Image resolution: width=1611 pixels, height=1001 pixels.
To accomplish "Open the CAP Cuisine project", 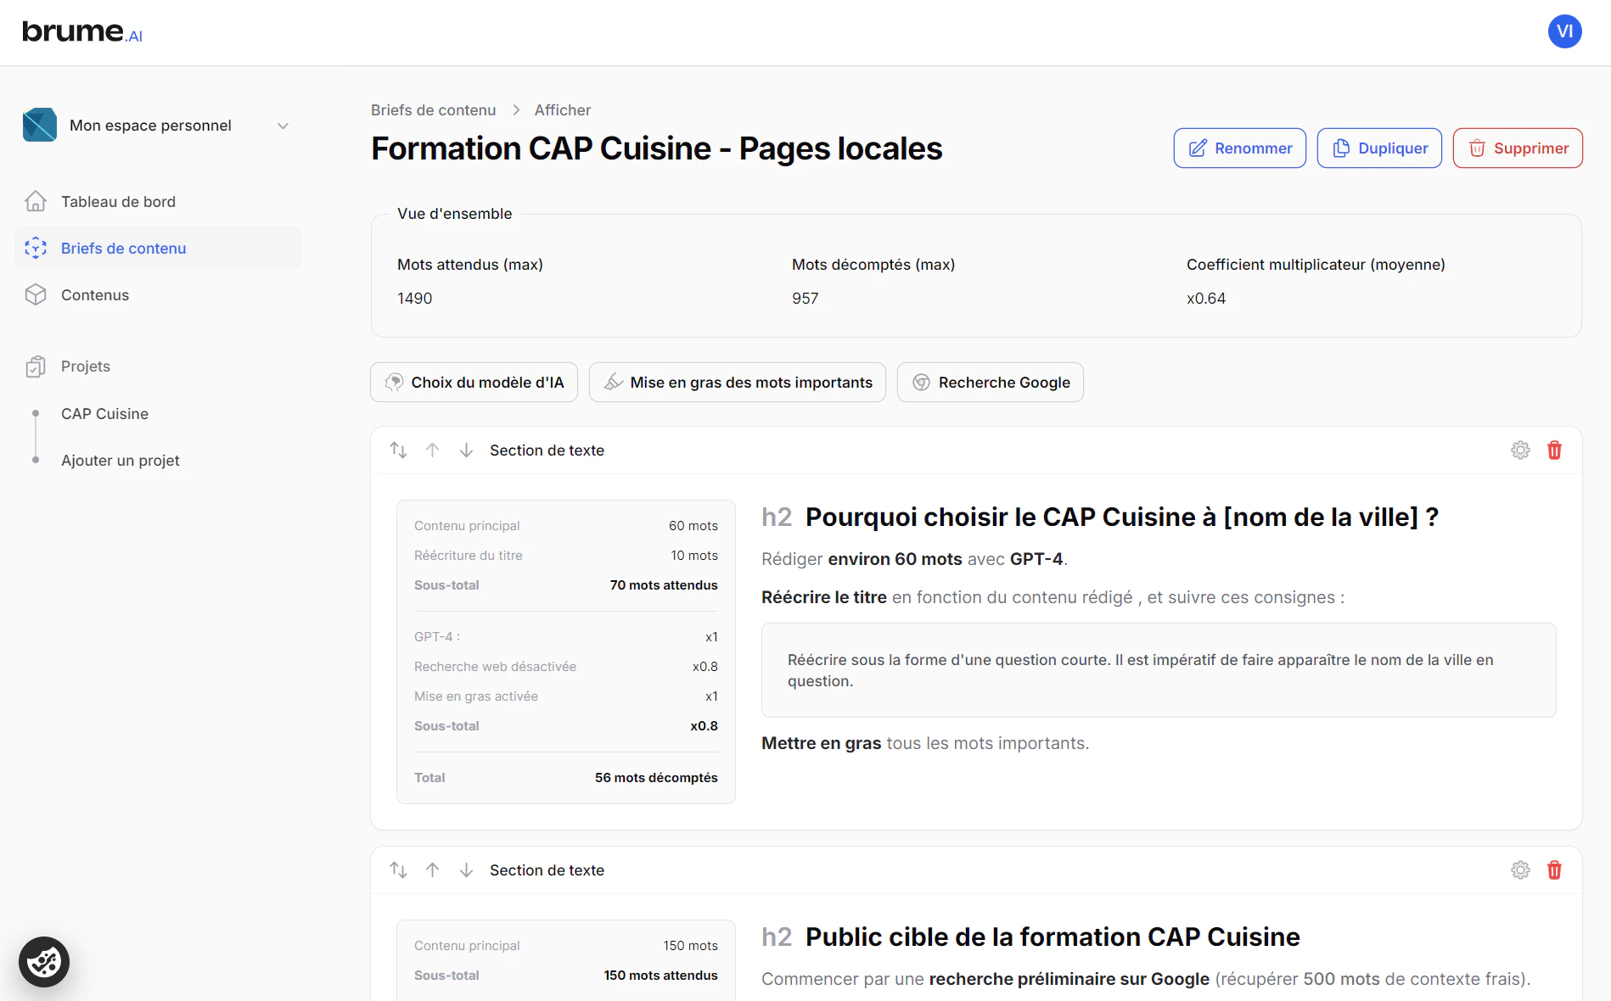I will [104, 414].
